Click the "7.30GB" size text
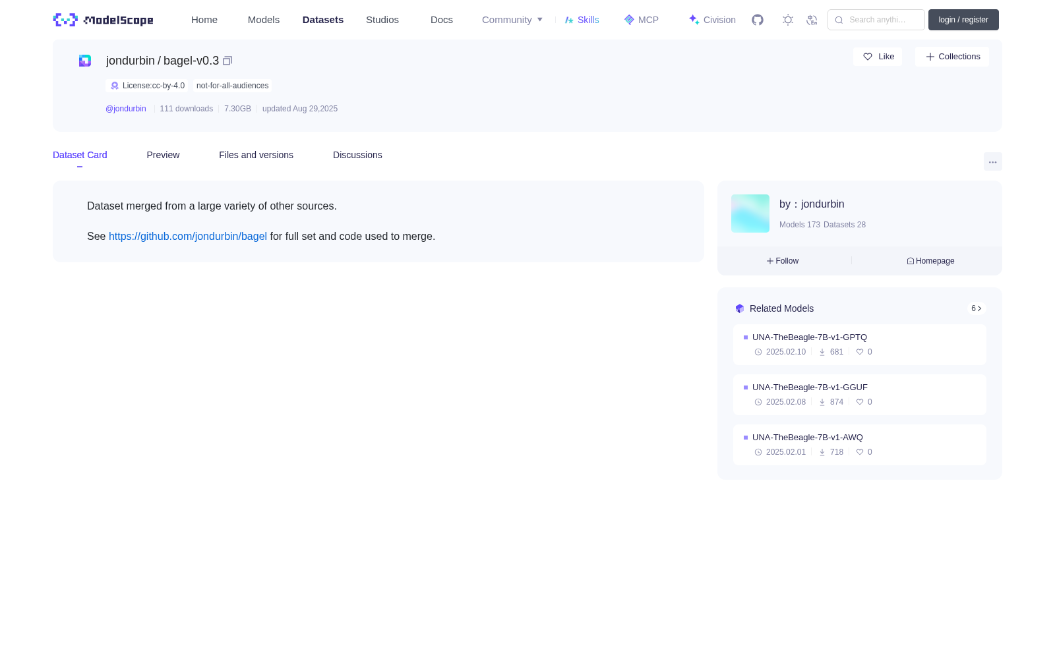Screen dimensions: 1055x659 coord(237,109)
